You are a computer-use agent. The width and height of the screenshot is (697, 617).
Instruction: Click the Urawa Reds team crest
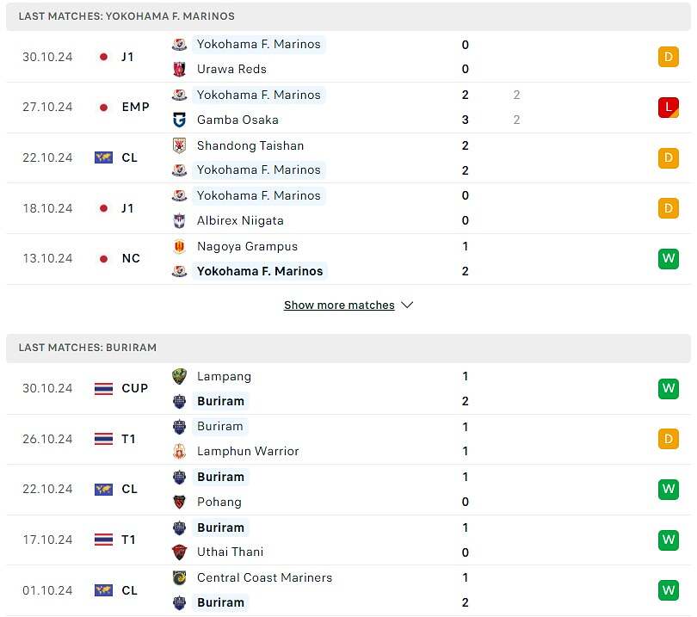(x=179, y=69)
